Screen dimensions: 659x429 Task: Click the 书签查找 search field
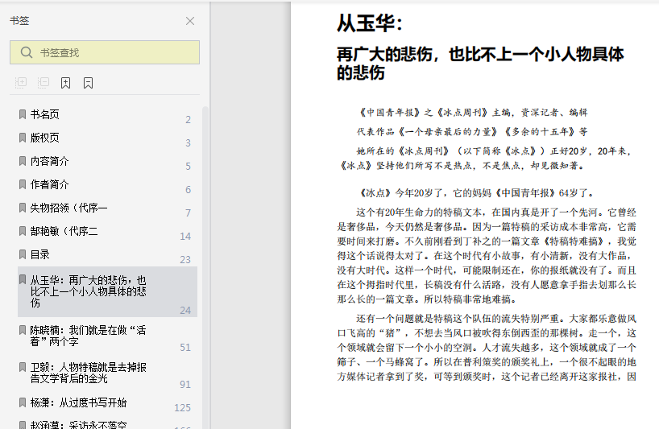[x=105, y=52]
